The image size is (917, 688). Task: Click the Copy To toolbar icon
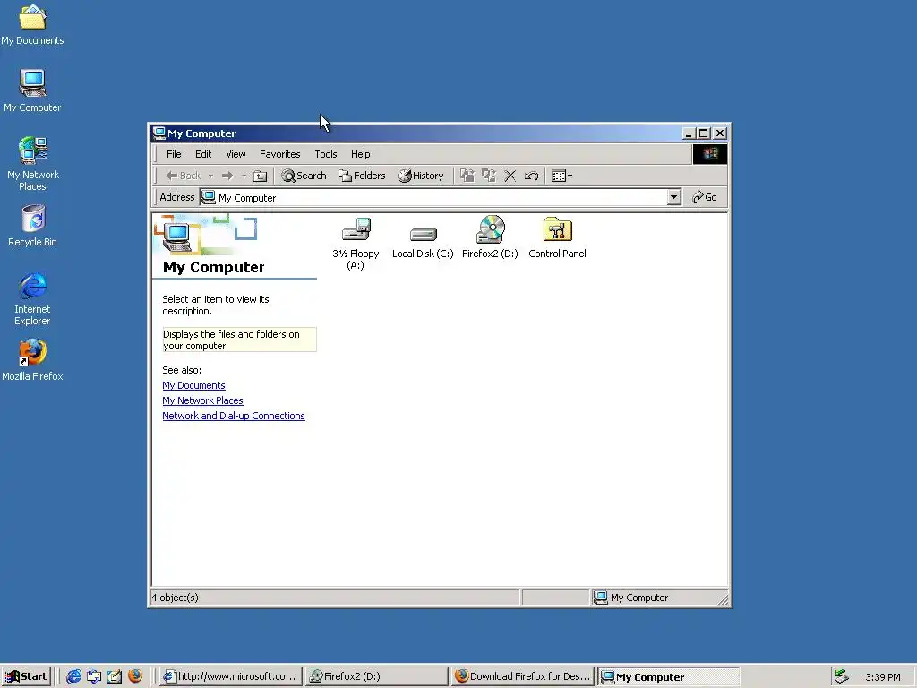click(x=489, y=176)
